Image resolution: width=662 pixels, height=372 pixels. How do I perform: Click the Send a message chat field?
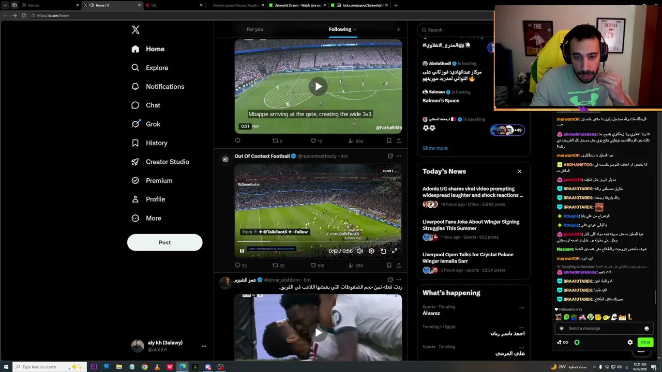(x=603, y=328)
